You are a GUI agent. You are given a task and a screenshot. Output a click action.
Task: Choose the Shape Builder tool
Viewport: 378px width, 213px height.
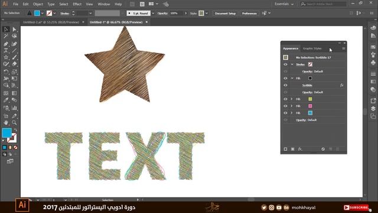point(6,85)
